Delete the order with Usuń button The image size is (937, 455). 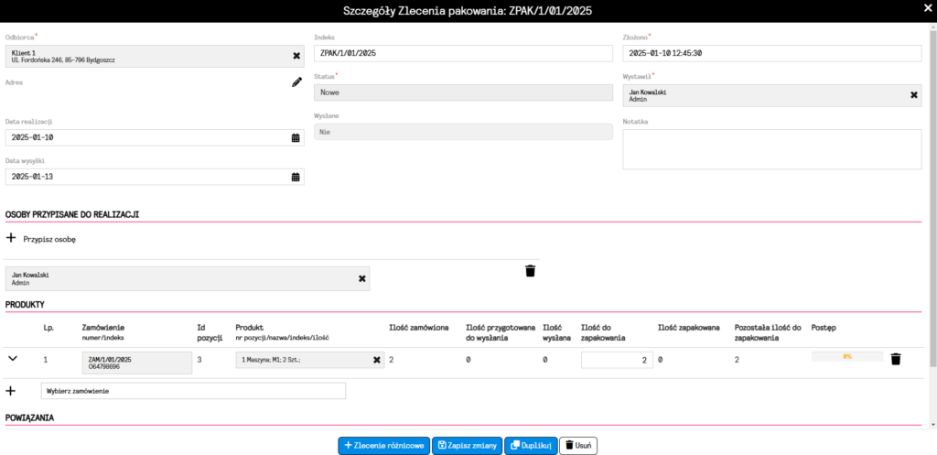[x=578, y=445]
